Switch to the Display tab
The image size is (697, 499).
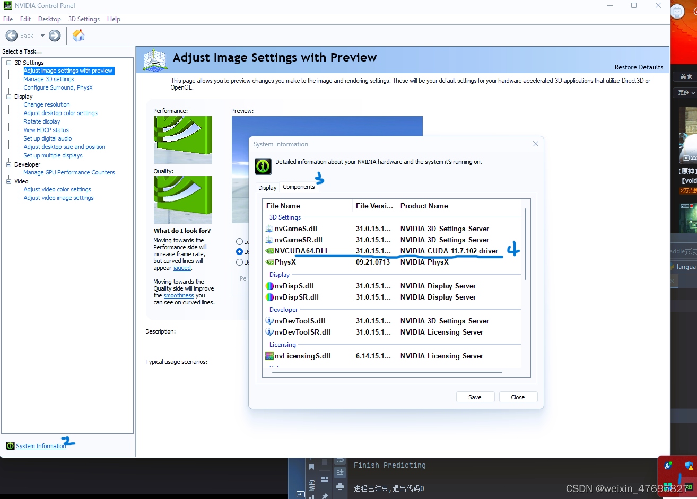pos(267,188)
